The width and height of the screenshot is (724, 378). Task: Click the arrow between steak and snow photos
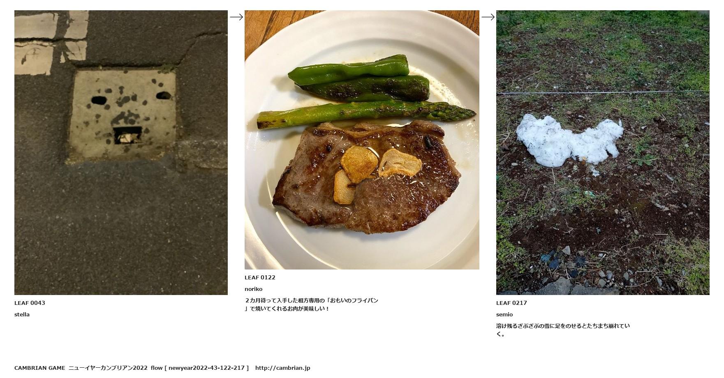[488, 17]
